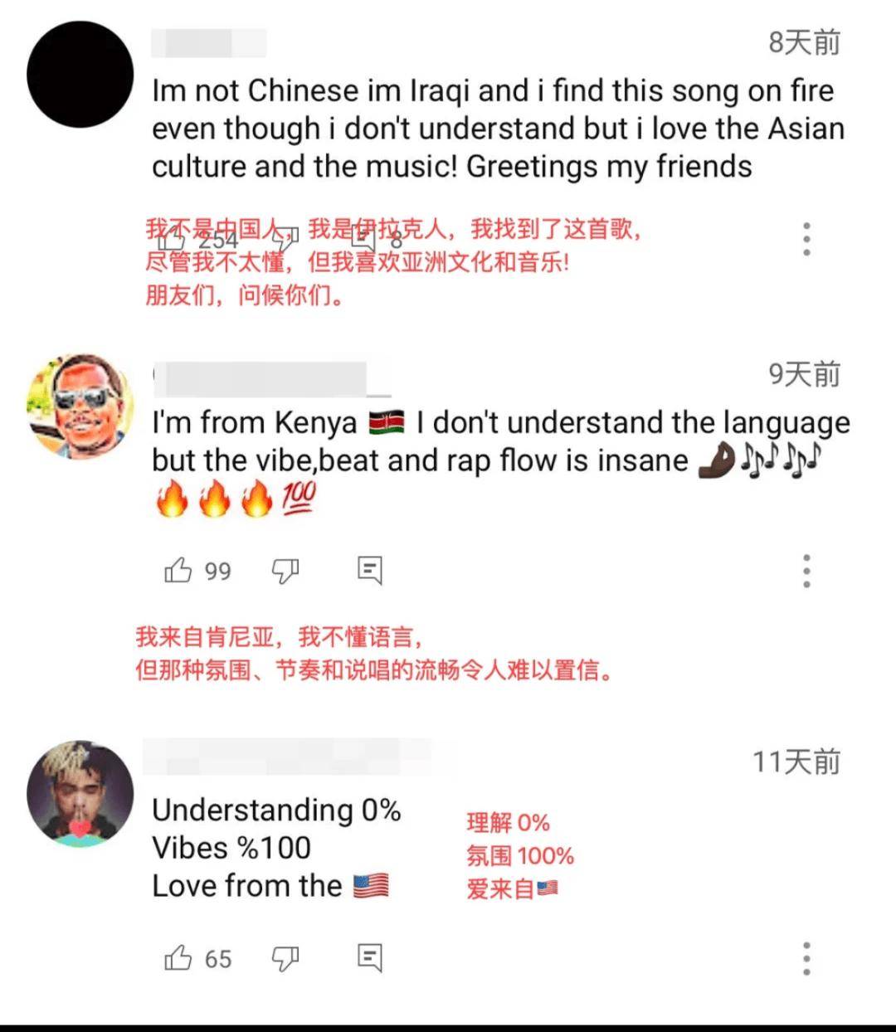
Task: Open replies on the Iraqi comment
Action: [363, 239]
